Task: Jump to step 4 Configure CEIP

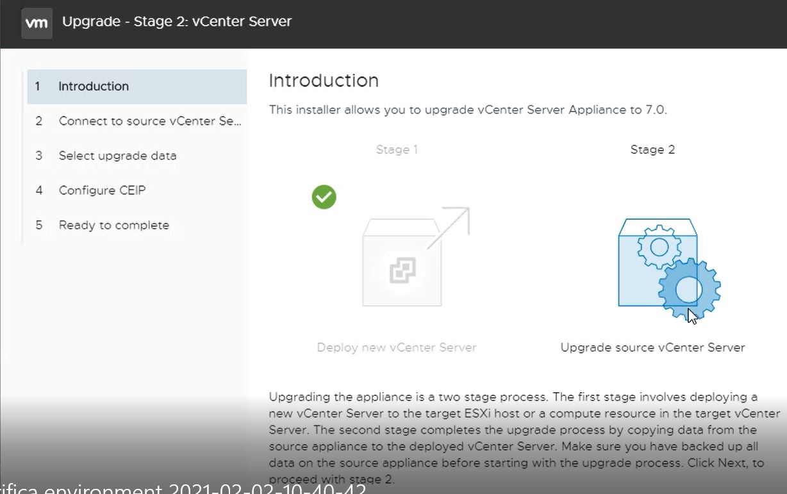Action: coord(137,190)
